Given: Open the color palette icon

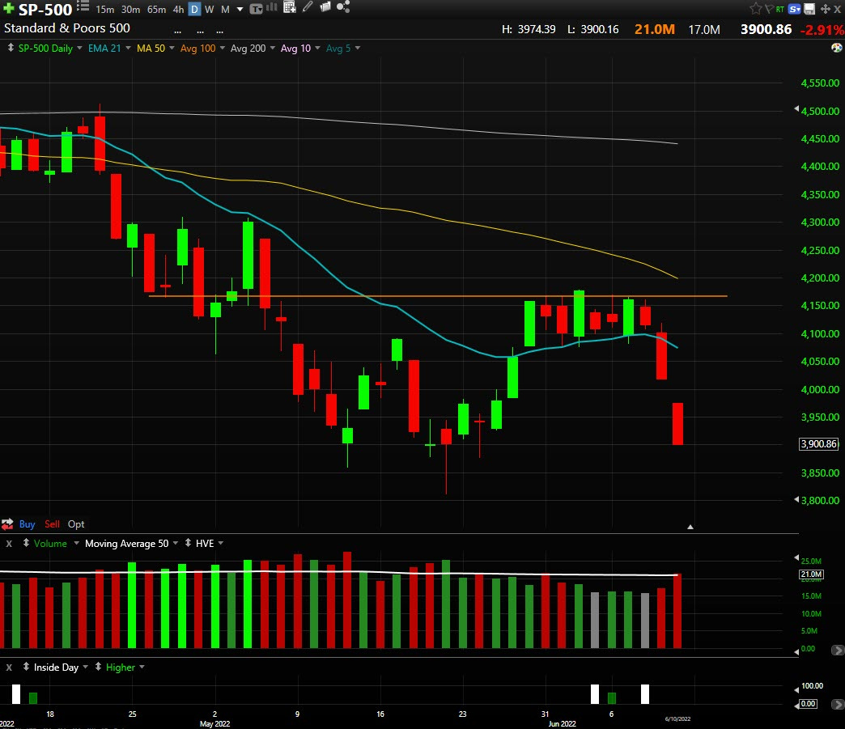Looking at the screenshot, I should (836, 48).
